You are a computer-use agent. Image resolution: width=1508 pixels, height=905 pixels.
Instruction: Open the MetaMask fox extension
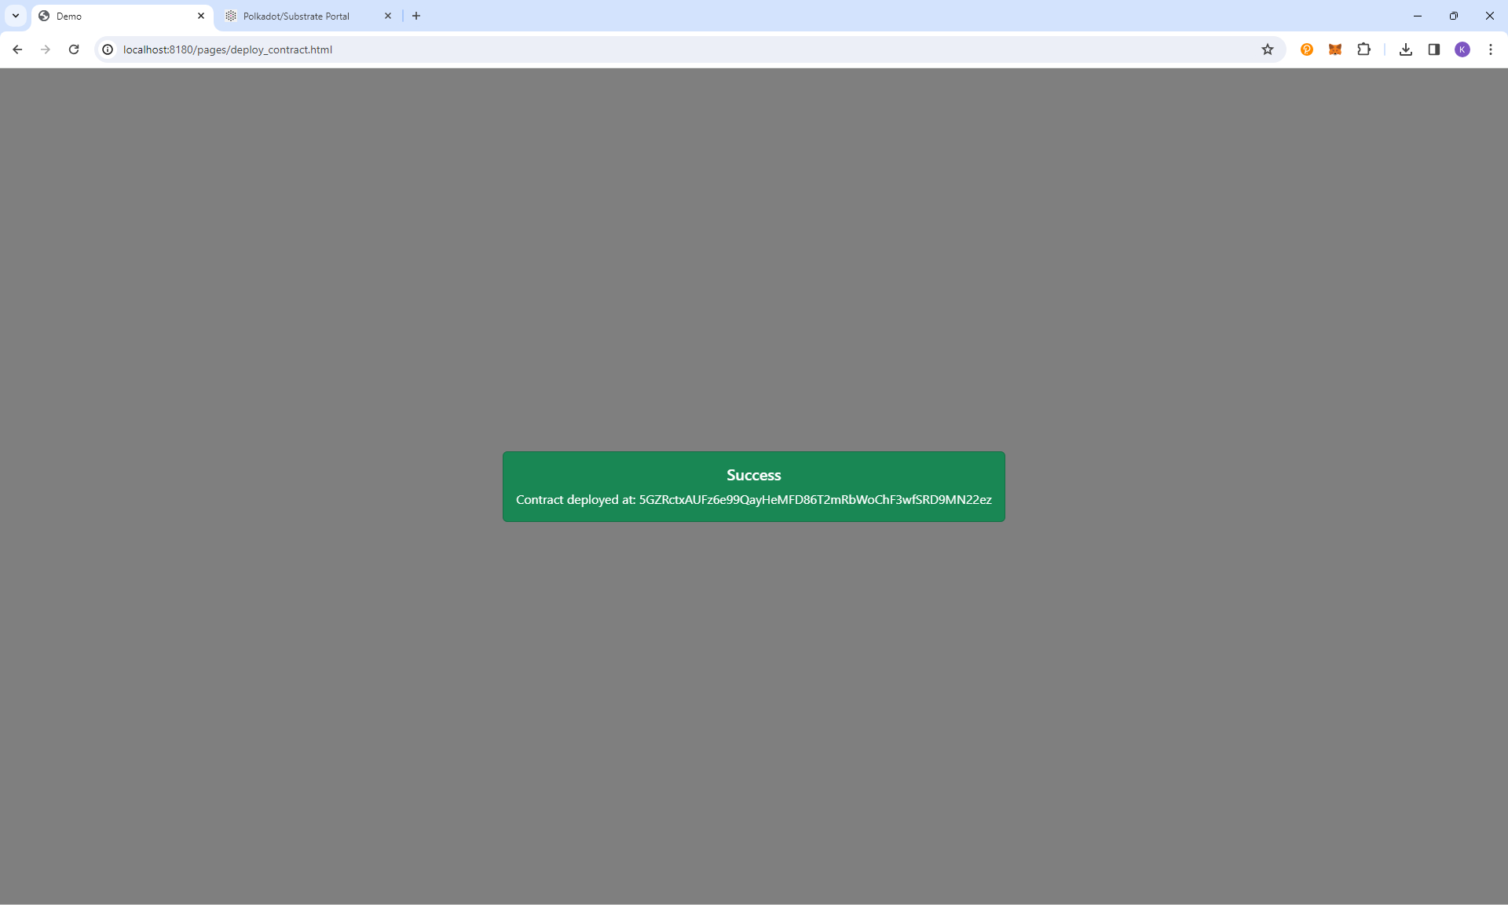click(1335, 49)
